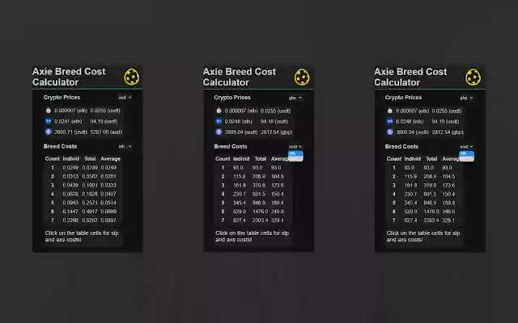Viewport: 518px width, 323px height.
Task: Click the 0.0897 Average cell in the left panel
Action: click(x=108, y=220)
